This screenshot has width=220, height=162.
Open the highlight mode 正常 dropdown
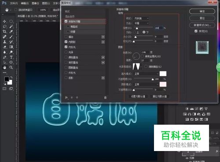(x=146, y=74)
